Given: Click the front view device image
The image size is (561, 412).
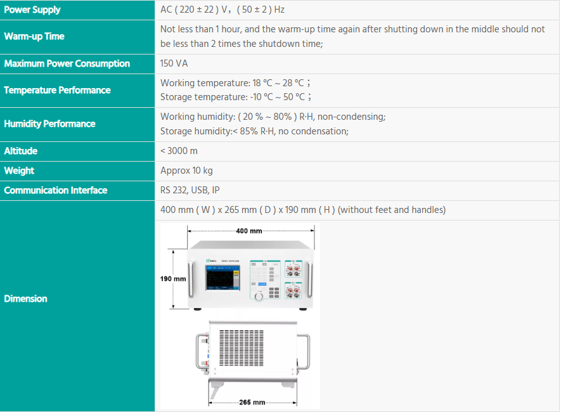Looking at the screenshot, I should click(x=252, y=276).
